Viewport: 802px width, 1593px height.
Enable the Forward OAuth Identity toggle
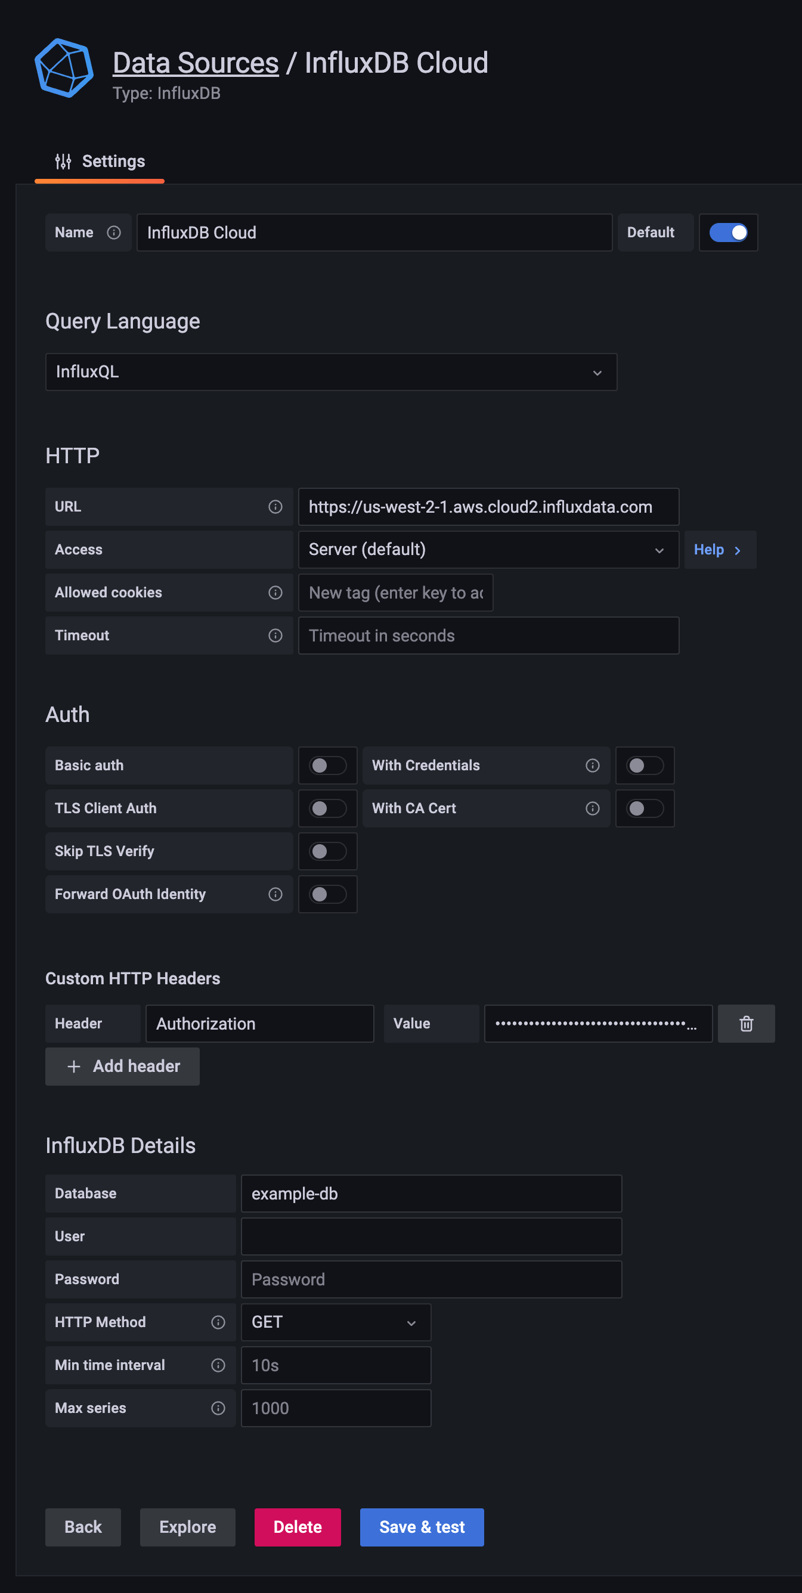[328, 894]
